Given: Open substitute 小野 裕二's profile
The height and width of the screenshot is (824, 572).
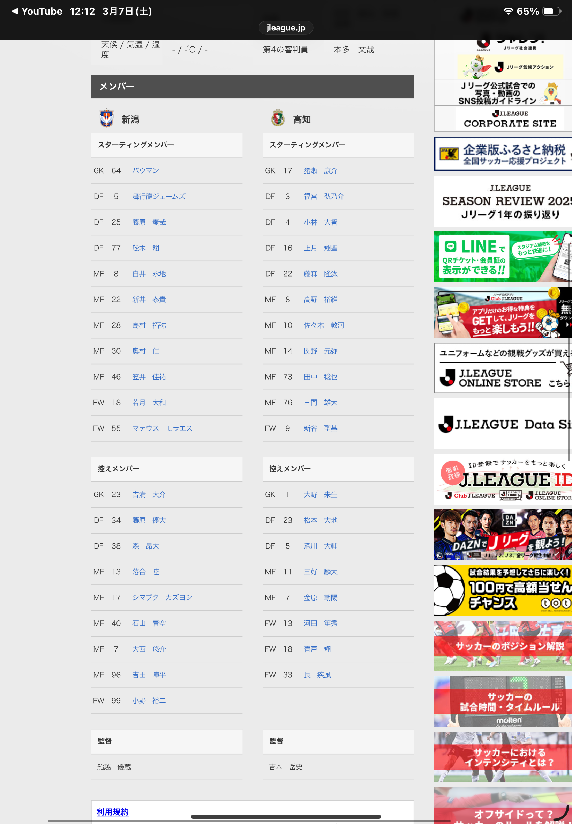Looking at the screenshot, I should (x=149, y=701).
